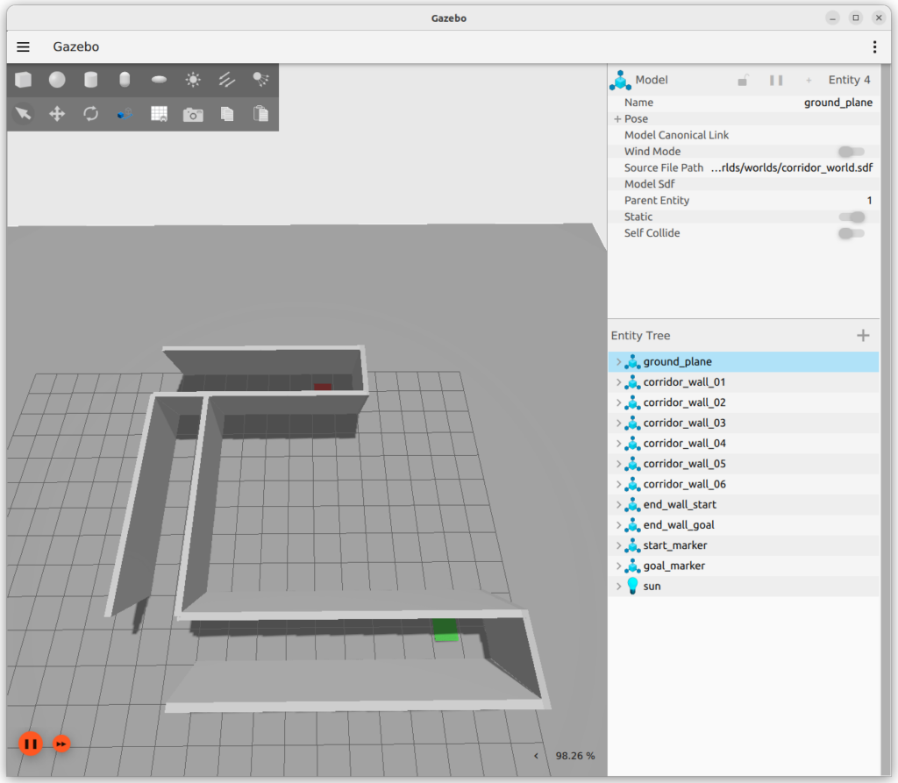The image size is (898, 783).
Task: Open the three-dot plugins menu
Action: pos(874,47)
